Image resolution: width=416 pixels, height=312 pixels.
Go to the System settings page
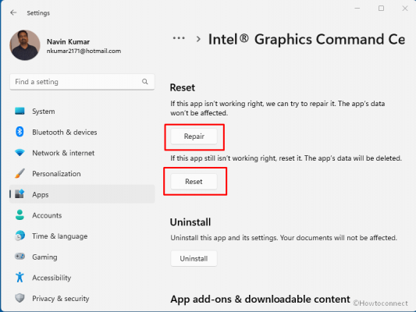pos(44,112)
